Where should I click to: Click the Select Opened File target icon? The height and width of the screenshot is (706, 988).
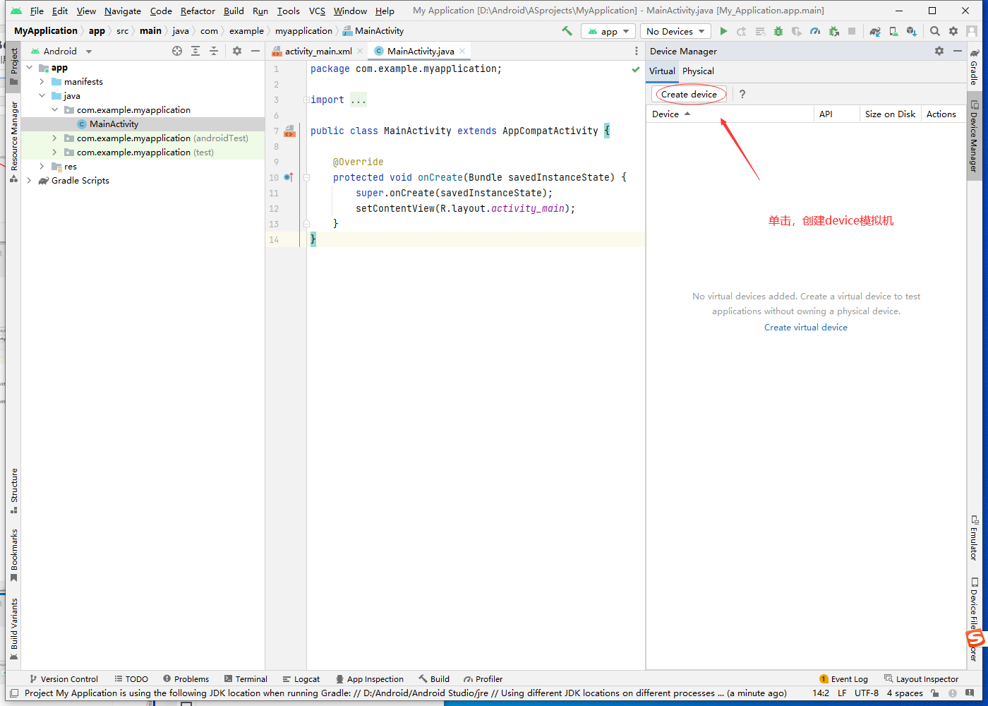click(x=177, y=51)
